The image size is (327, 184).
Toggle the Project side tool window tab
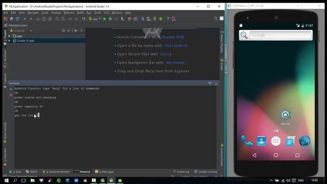pos(5,37)
